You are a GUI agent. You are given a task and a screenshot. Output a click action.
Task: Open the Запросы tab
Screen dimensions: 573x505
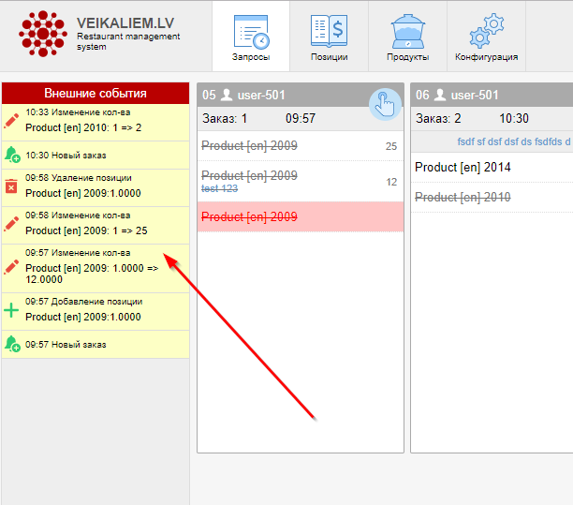[250, 37]
